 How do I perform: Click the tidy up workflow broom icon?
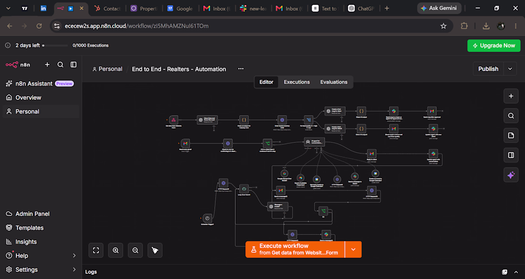pos(155,250)
